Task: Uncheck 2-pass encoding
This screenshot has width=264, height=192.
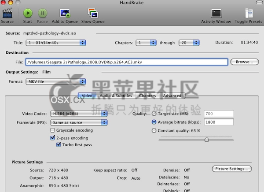Action: coord(52,138)
